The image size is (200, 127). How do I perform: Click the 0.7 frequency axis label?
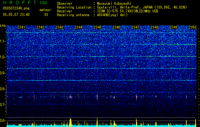pos(3,105)
